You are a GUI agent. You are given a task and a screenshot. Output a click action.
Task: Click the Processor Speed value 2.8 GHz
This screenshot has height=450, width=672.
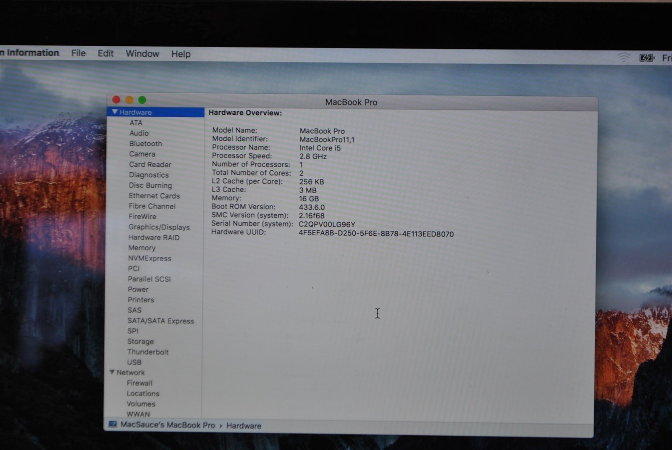[313, 156]
